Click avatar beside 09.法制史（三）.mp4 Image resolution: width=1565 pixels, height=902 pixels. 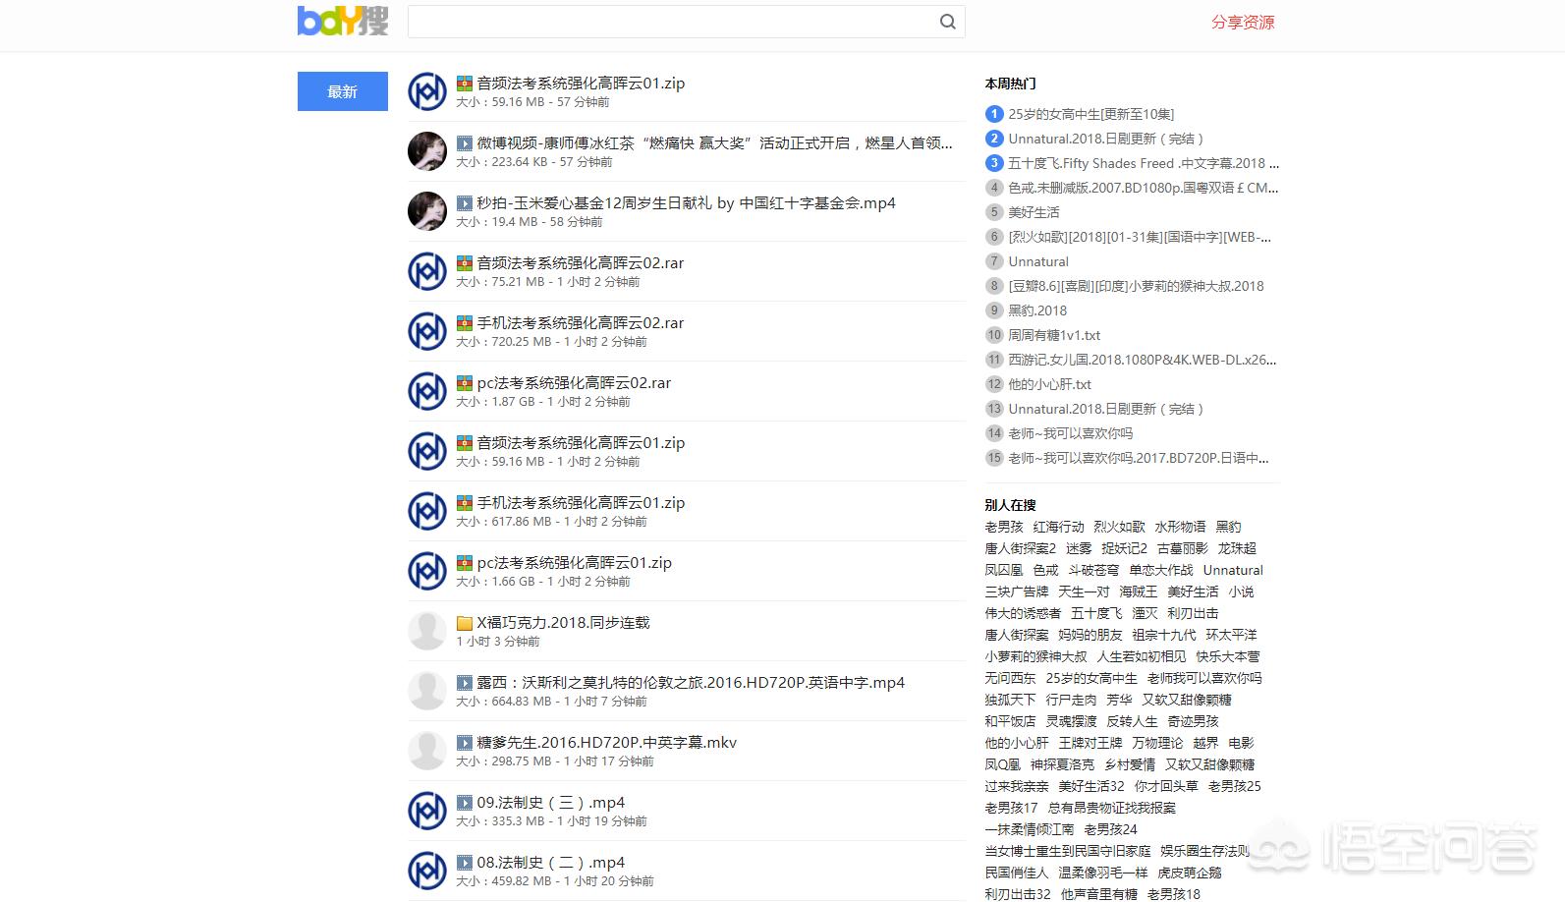point(427,811)
